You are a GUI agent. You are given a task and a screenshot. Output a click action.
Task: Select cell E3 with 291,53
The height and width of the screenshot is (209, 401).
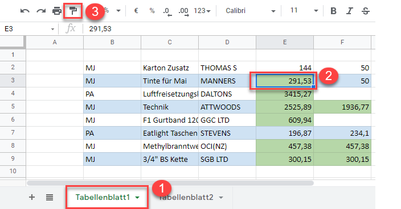pyautogui.click(x=285, y=81)
